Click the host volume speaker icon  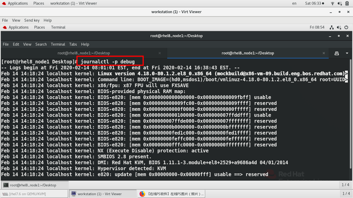point(340,3)
